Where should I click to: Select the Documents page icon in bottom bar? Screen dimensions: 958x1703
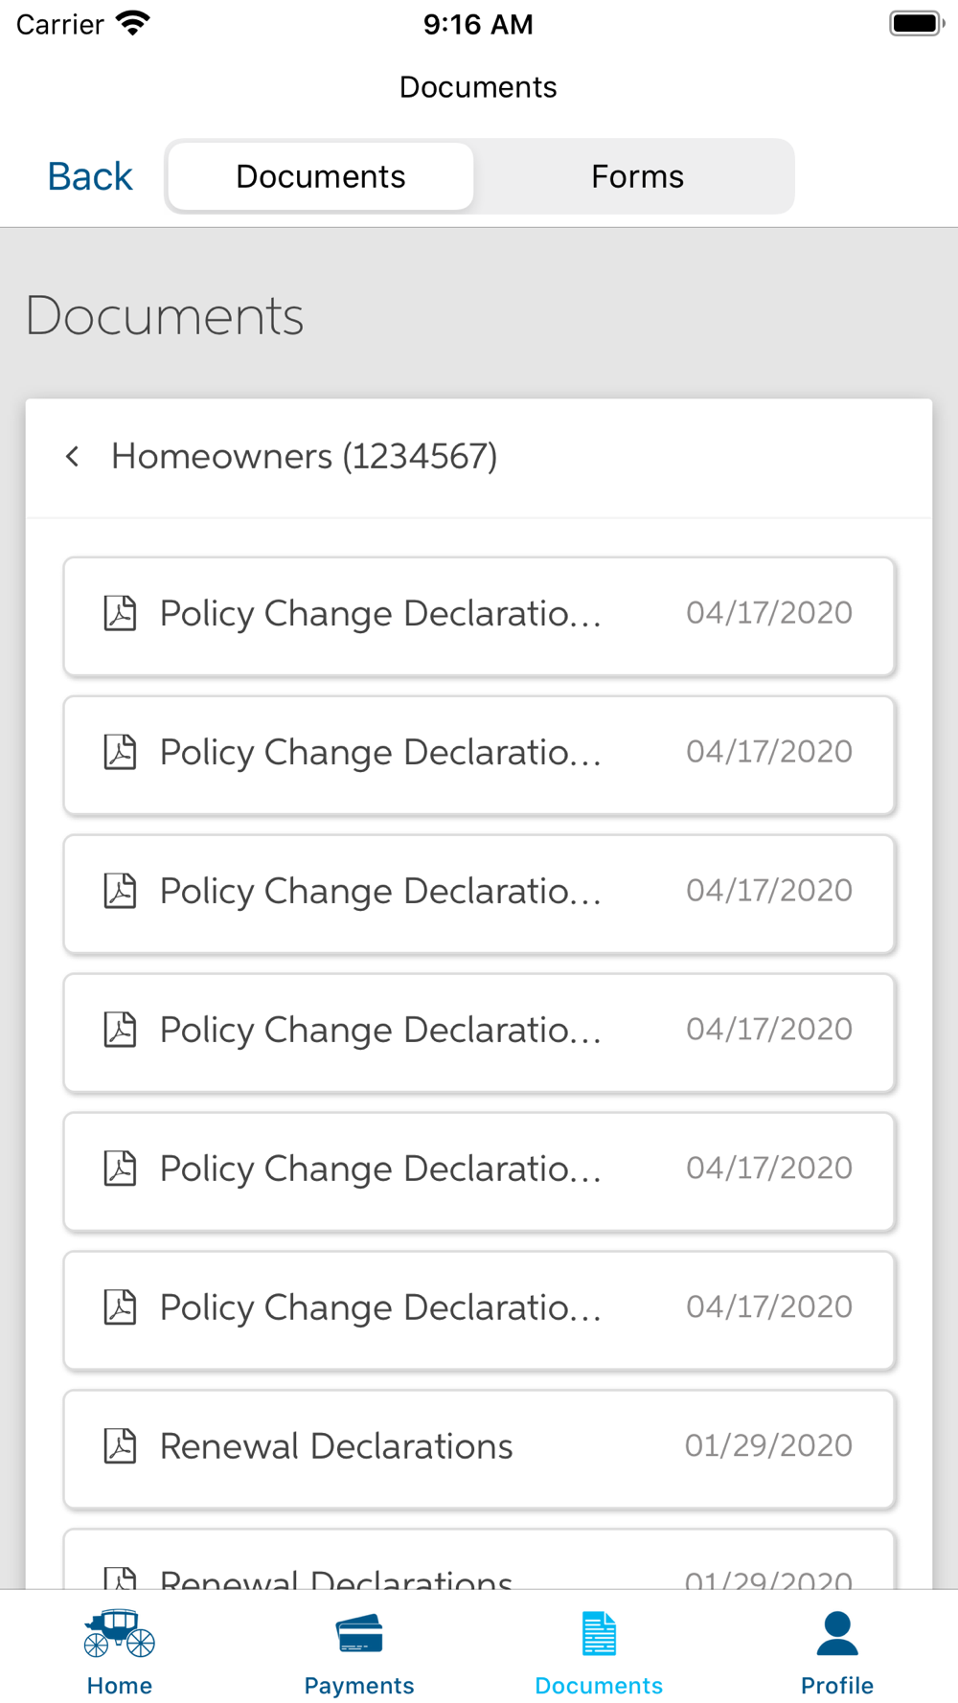tap(599, 1634)
